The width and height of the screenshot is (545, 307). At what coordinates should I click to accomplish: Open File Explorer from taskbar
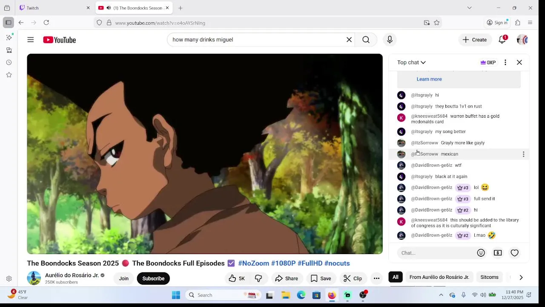point(286,295)
